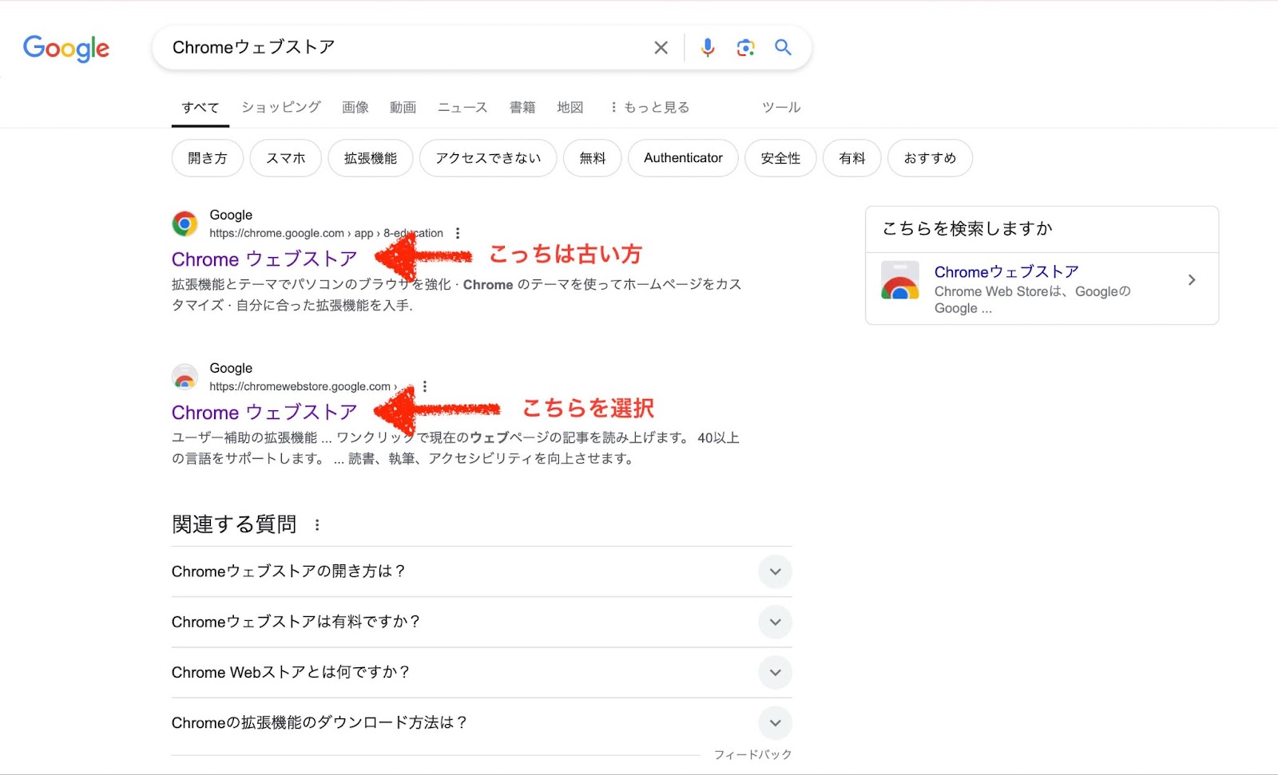Choose the 有料 filter chip
This screenshot has height=775, width=1278.
(852, 158)
